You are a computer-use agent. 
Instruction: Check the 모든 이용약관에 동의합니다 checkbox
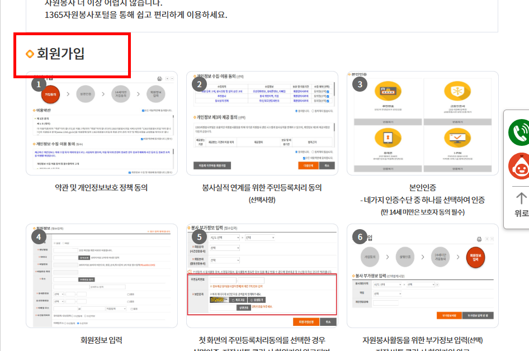pyautogui.click(x=303, y=159)
